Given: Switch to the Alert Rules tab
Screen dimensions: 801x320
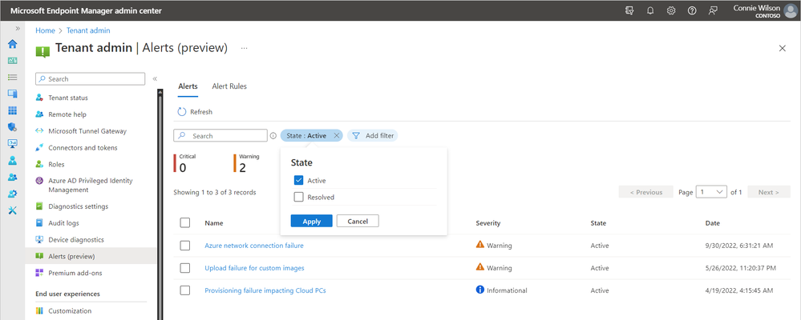Looking at the screenshot, I should [229, 86].
